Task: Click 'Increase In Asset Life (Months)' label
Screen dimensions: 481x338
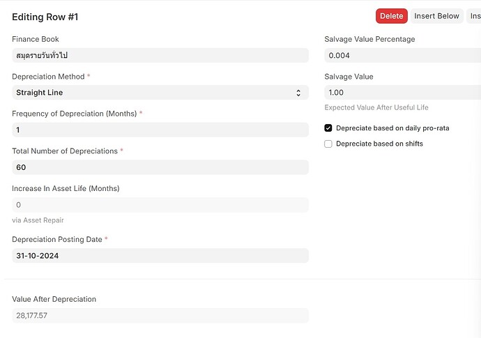Action: coord(66,188)
